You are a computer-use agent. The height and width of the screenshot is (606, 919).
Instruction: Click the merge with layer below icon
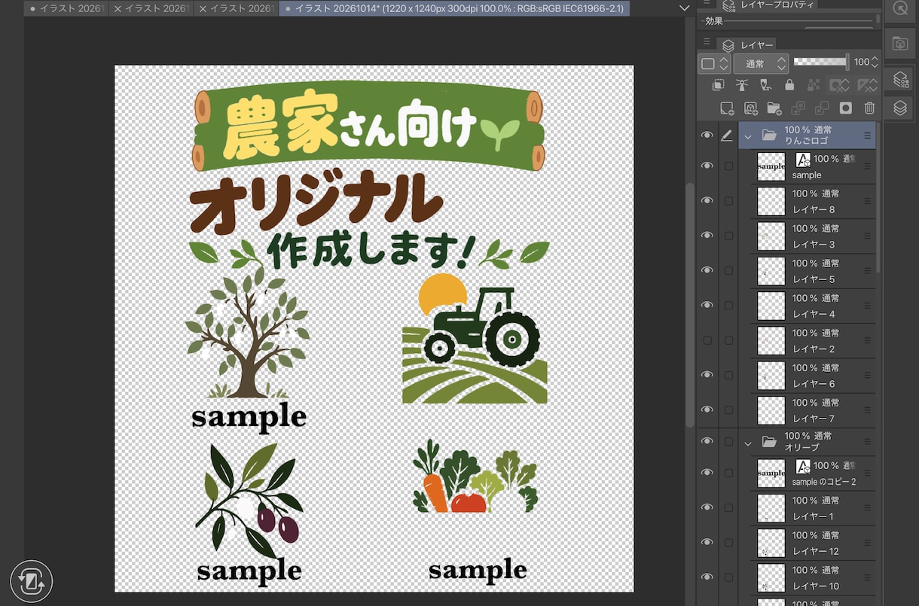[x=822, y=108]
